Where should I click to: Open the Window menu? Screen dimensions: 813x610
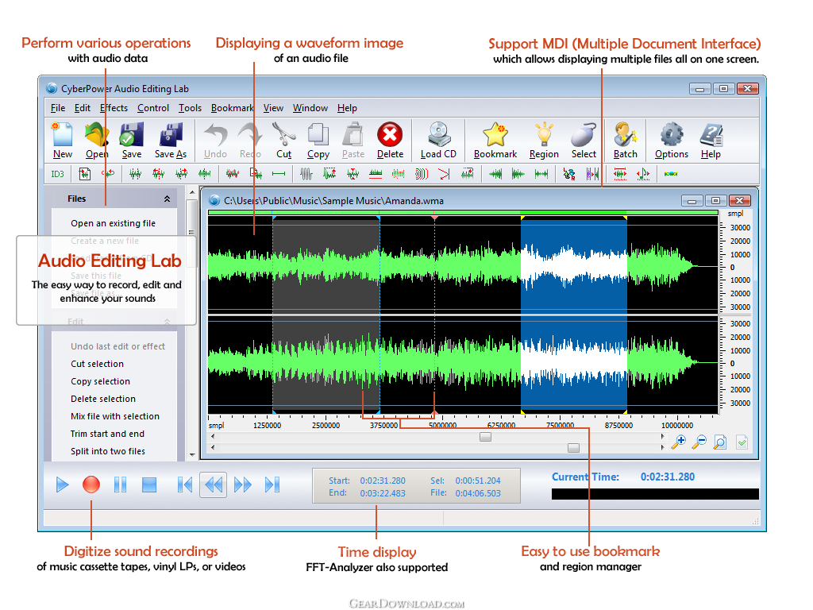tap(310, 108)
